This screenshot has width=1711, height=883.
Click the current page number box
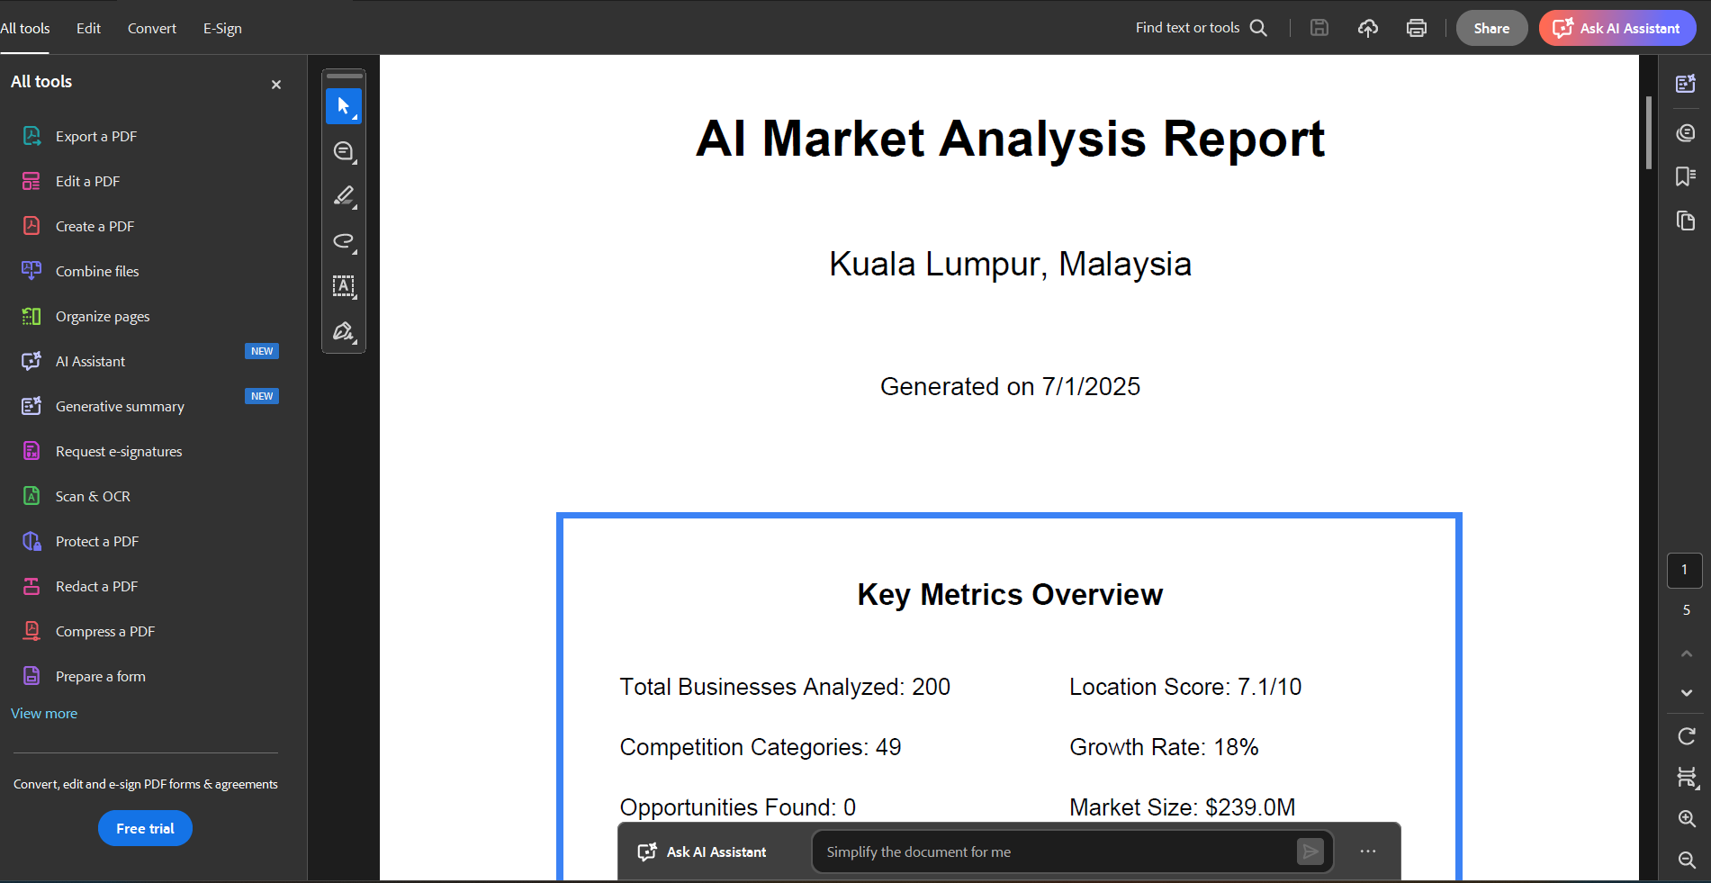(x=1685, y=570)
